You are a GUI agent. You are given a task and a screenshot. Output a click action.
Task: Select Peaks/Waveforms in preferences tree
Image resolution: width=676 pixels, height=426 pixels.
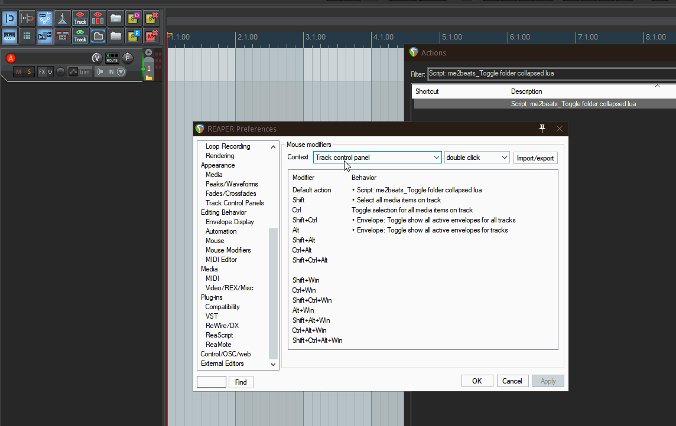tap(232, 184)
